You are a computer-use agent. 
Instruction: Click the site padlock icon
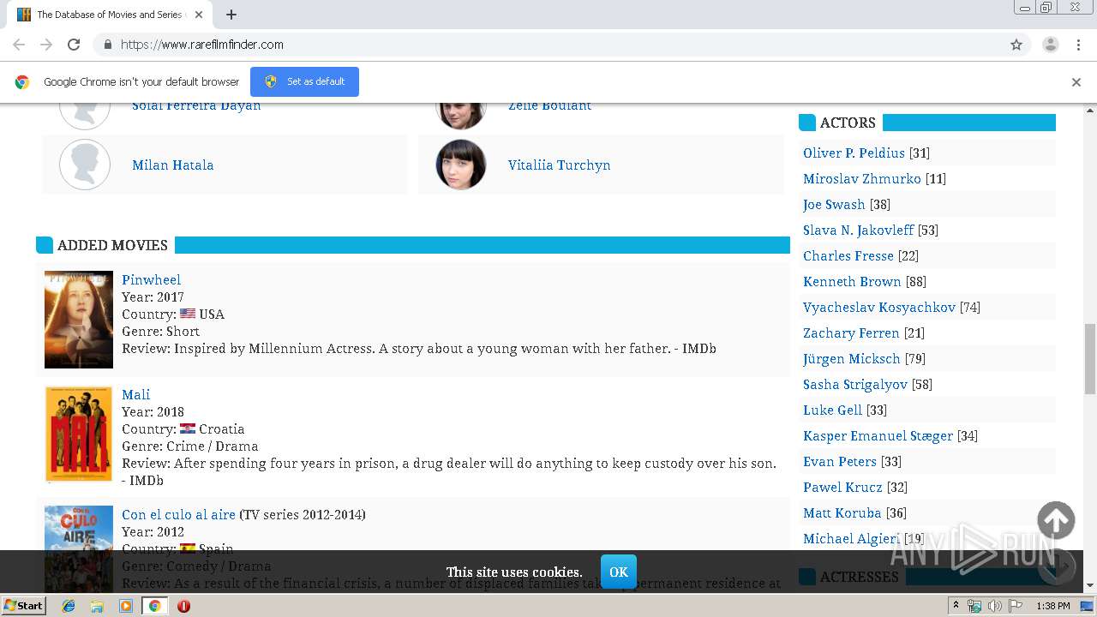[107, 45]
